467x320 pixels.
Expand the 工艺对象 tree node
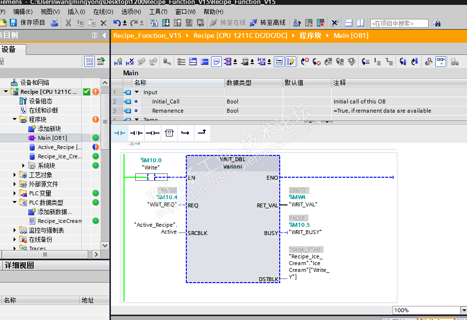pyautogui.click(x=15, y=175)
